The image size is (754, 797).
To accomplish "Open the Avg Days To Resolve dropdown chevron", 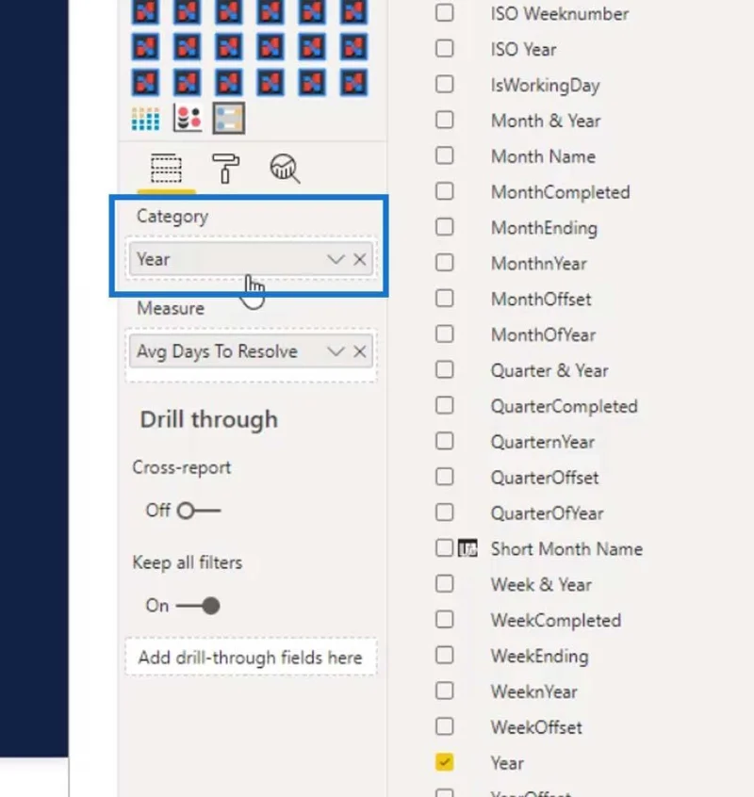I will click(x=336, y=351).
